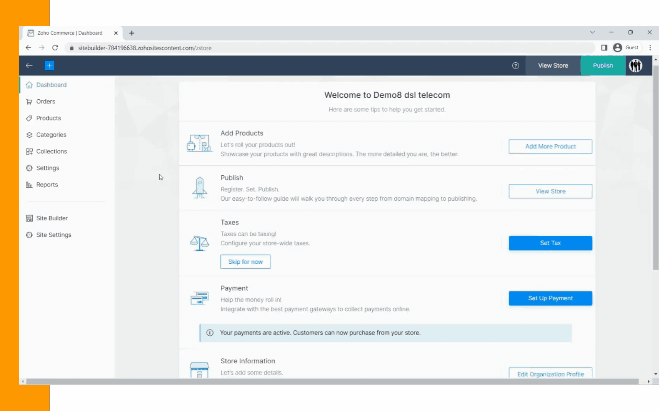Image resolution: width=659 pixels, height=411 pixels.
Task: Click the Payment cards illustration icon
Action: [x=199, y=298]
